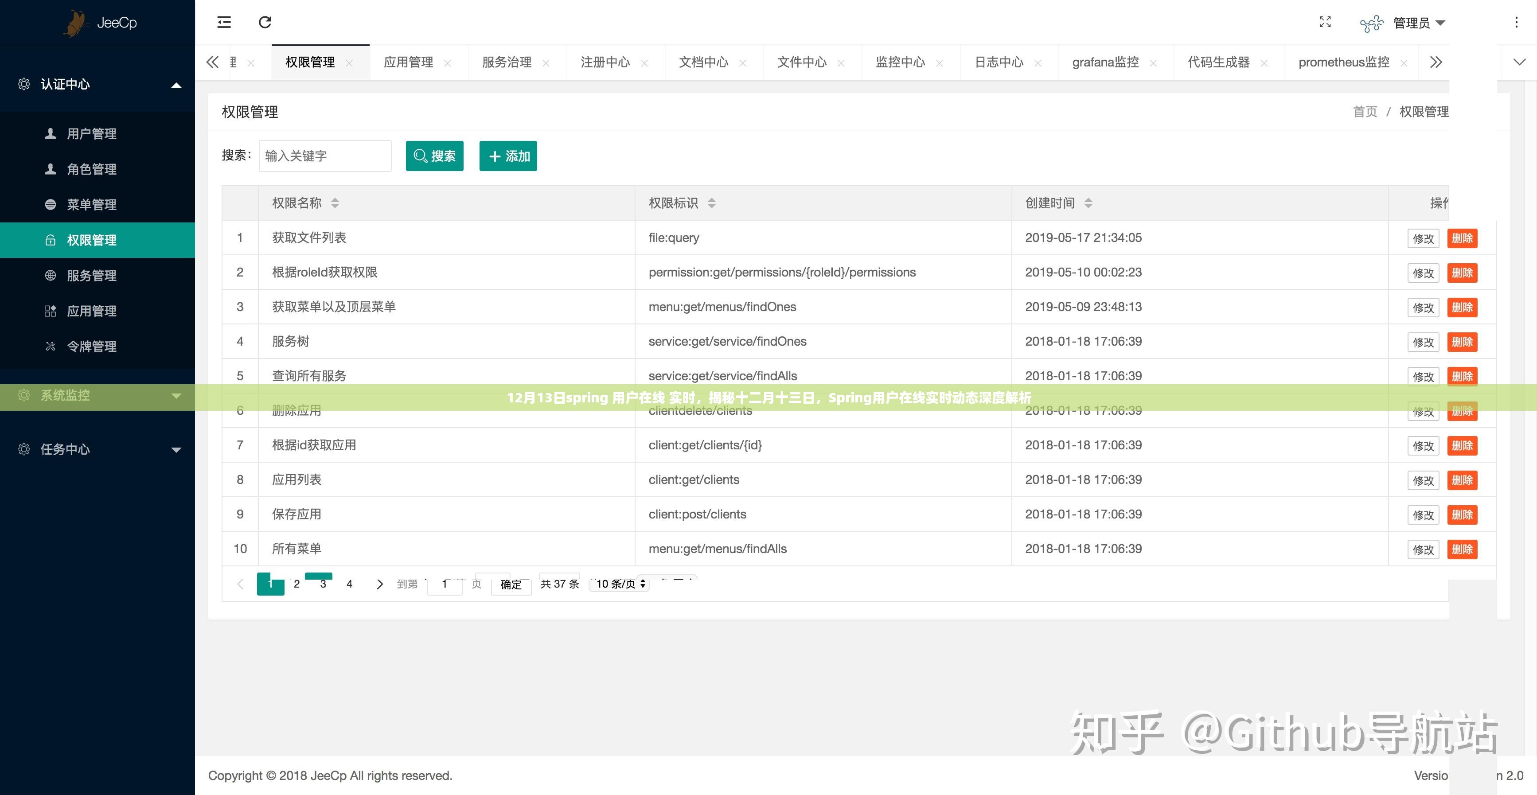The image size is (1537, 795).
Task: Close the 文件中心 tab
Action: (841, 63)
